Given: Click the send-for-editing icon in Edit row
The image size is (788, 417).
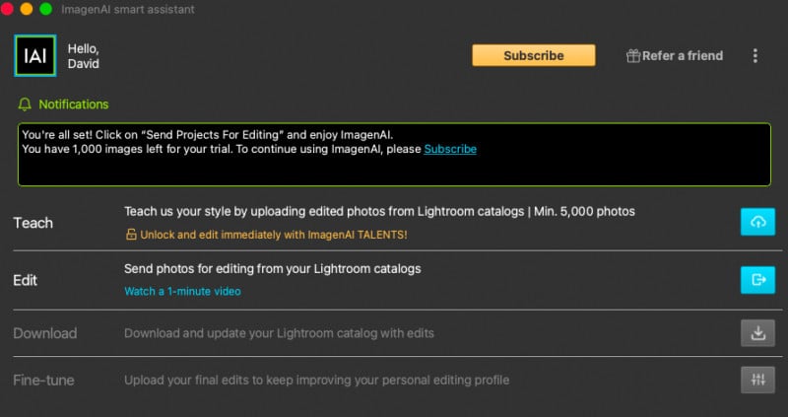Looking at the screenshot, I should 757,280.
